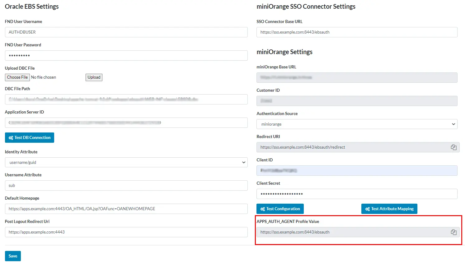
Task: Copy the APPS_AUTH_AGENT Profile Value
Action: pyautogui.click(x=453, y=232)
